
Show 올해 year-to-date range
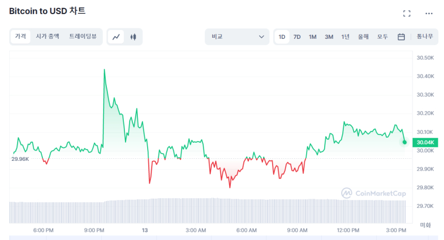click(363, 37)
